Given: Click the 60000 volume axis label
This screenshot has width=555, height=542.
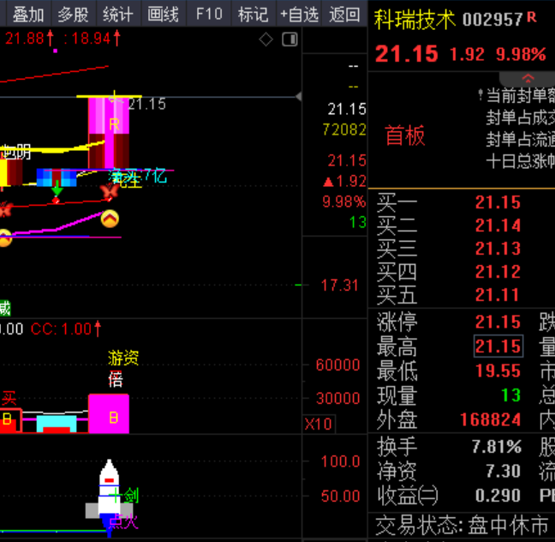Looking at the screenshot, I should [337, 365].
